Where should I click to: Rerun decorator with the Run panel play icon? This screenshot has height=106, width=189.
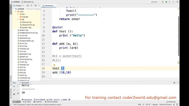pos(14,86)
